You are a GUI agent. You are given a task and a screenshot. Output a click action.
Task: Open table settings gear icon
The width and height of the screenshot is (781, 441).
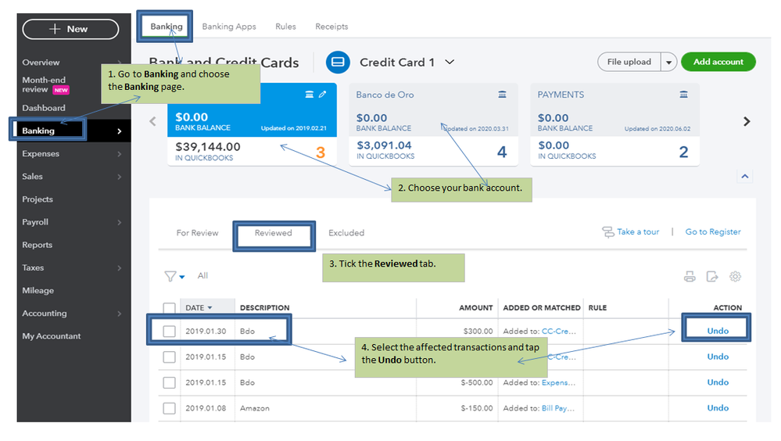click(x=735, y=277)
